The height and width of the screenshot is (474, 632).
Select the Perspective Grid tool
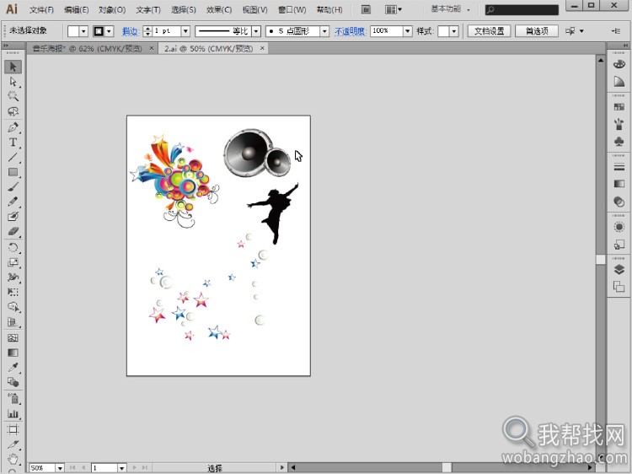[x=13, y=322]
